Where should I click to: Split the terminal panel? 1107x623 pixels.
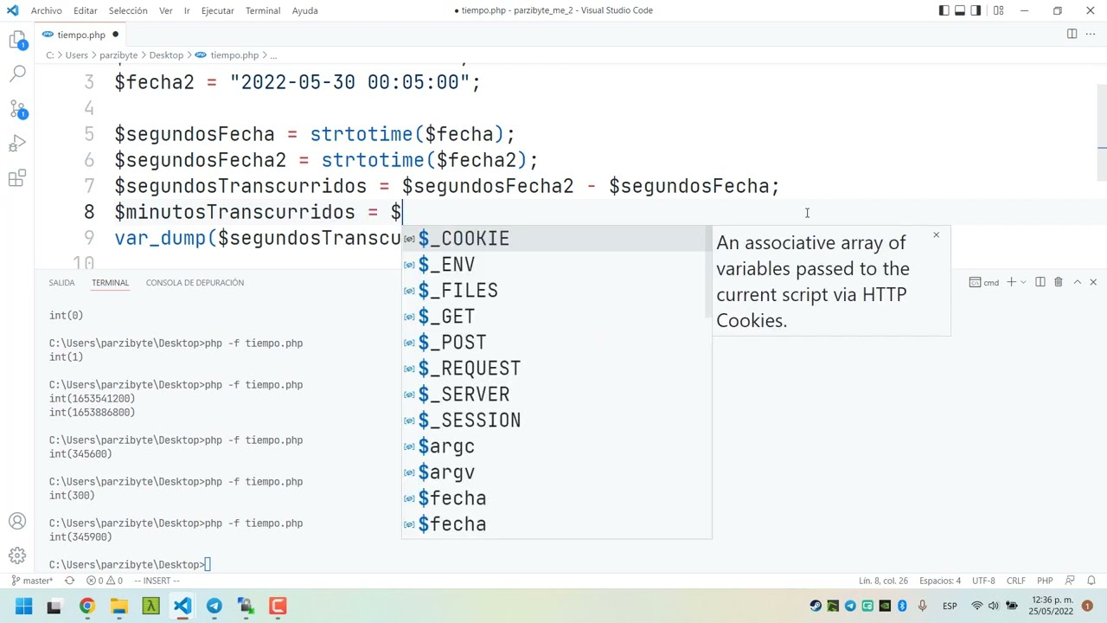coord(1040,282)
